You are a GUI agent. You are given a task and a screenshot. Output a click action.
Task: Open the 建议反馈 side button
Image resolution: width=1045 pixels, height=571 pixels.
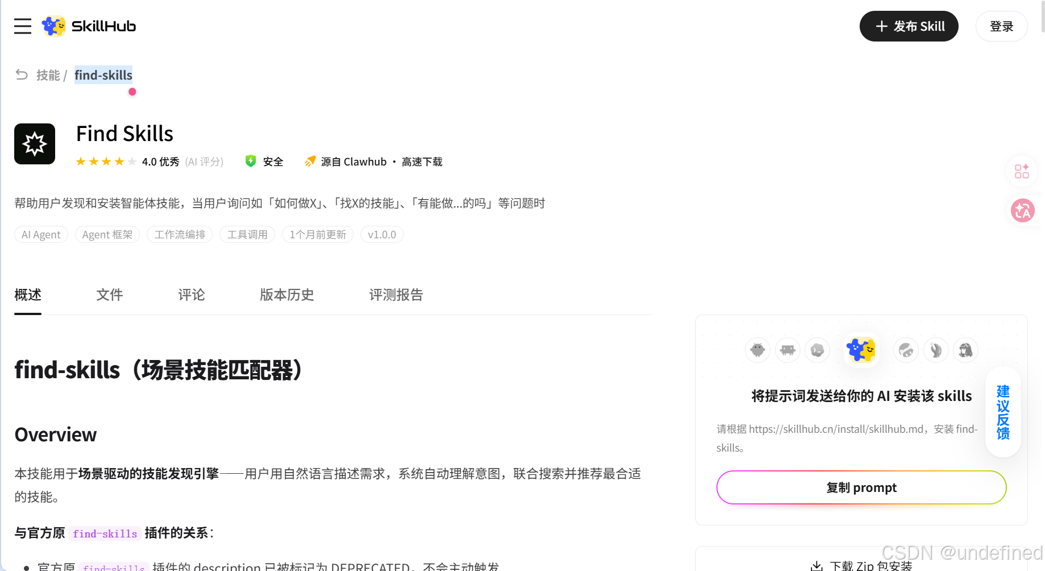coord(1003,412)
